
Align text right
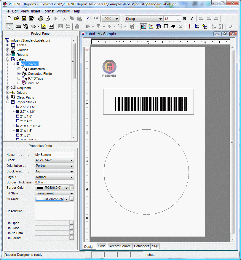click(x=216, y=19)
